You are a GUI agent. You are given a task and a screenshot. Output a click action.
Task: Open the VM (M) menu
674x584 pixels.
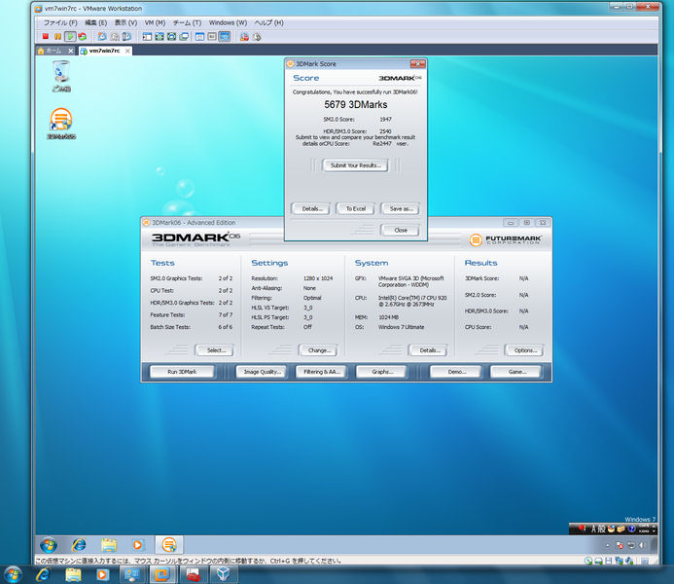[155, 22]
